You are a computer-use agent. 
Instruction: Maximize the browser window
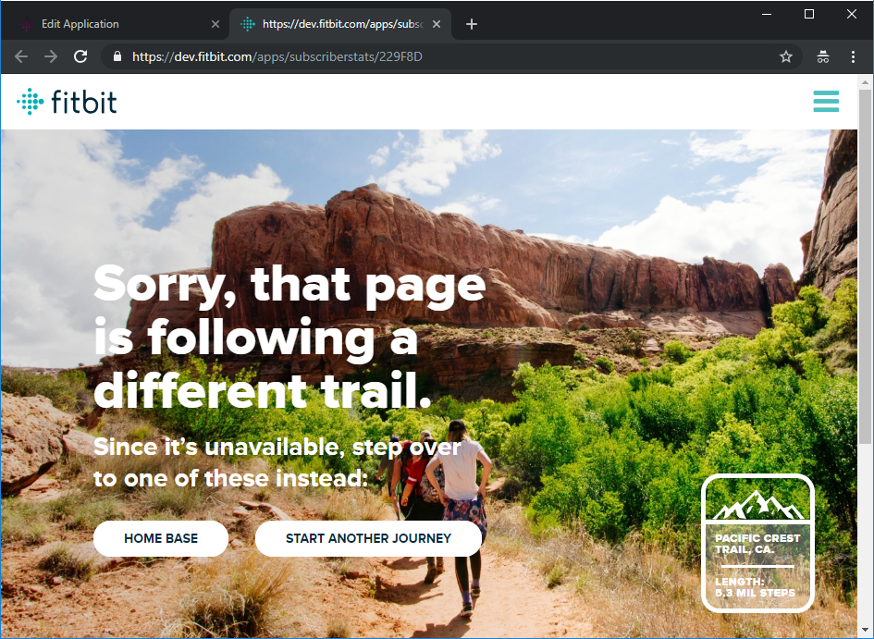809,14
